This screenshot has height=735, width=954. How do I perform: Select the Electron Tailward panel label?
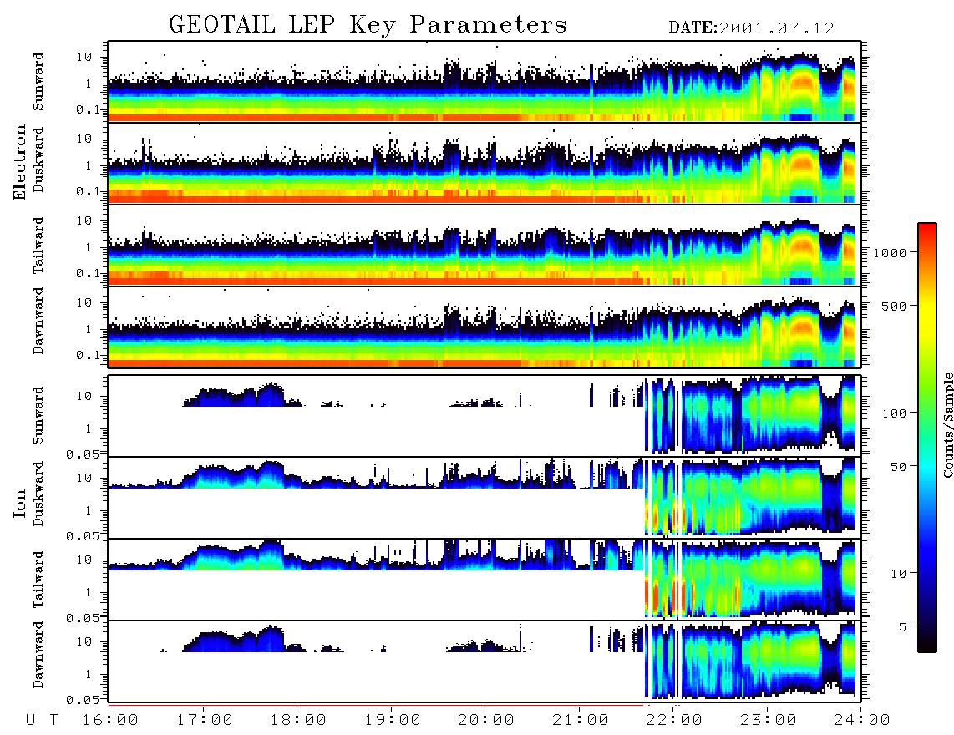point(38,246)
